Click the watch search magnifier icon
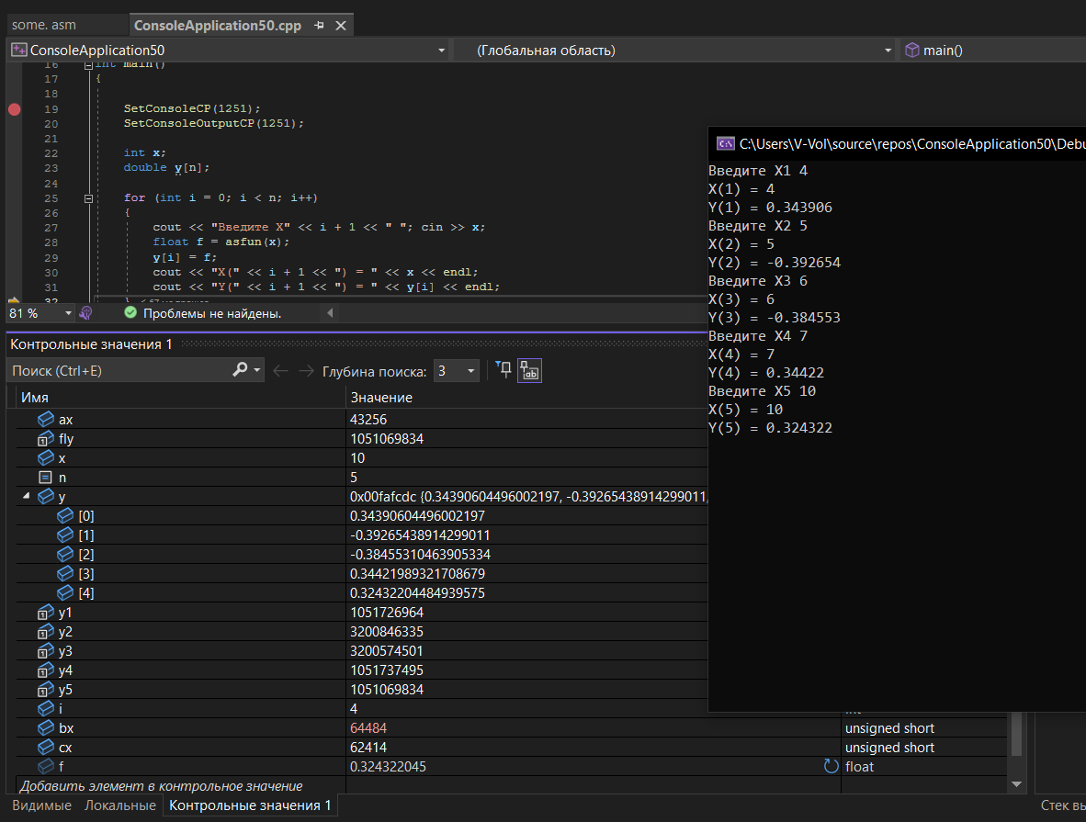 click(x=241, y=370)
